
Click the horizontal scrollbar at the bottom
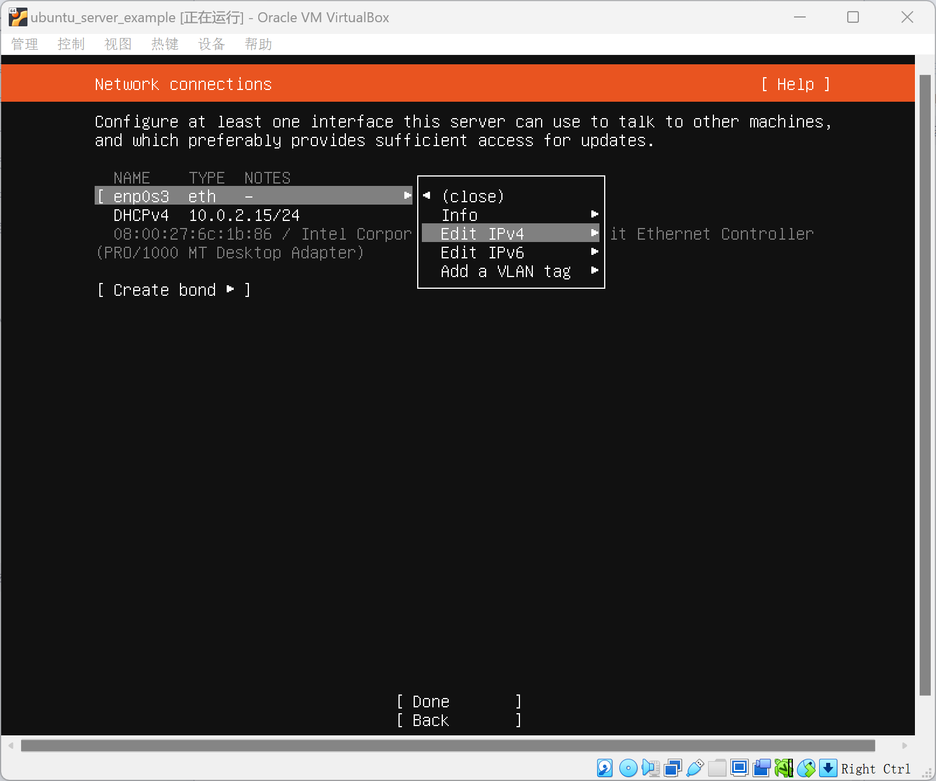(x=448, y=745)
